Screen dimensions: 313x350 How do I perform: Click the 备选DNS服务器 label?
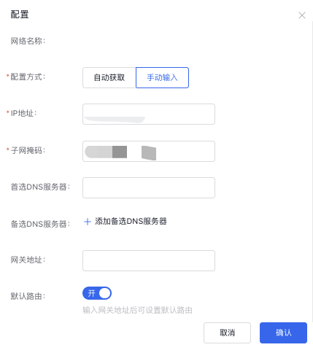tap(40, 224)
